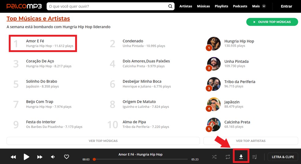The image size is (301, 164).
Task: Skip to next track
Action: pyautogui.click(x=40, y=157)
